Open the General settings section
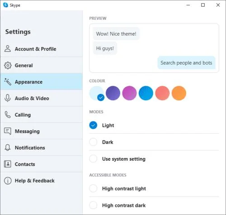This screenshot has height=215, width=226. 42,65
